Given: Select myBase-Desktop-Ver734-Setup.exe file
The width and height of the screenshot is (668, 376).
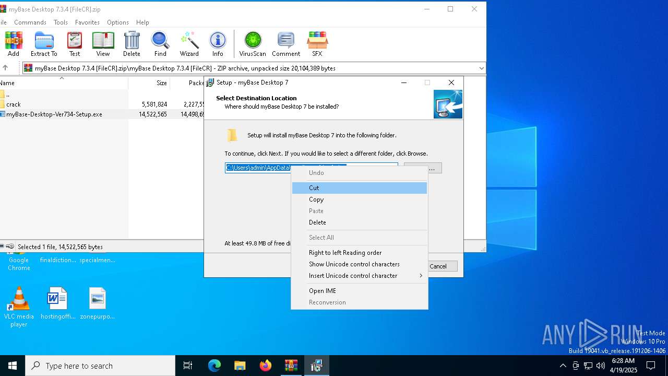Looking at the screenshot, I should pyautogui.click(x=102, y=114).
